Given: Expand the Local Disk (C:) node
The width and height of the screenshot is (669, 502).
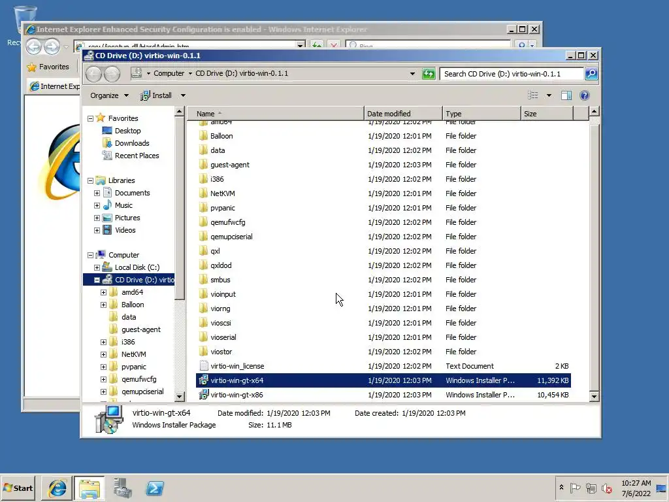Looking at the screenshot, I should [97, 267].
